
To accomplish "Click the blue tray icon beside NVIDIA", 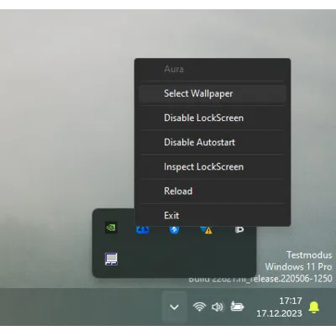I will point(143,229).
